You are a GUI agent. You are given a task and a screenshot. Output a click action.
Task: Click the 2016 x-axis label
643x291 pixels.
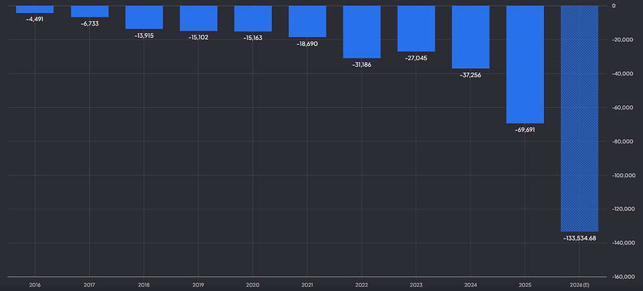pos(35,284)
